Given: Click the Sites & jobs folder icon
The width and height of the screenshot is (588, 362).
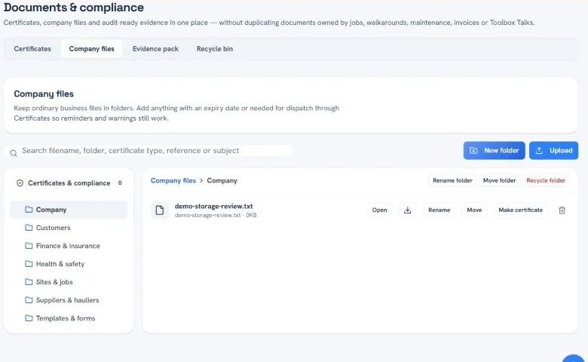Looking at the screenshot, I should [29, 281].
